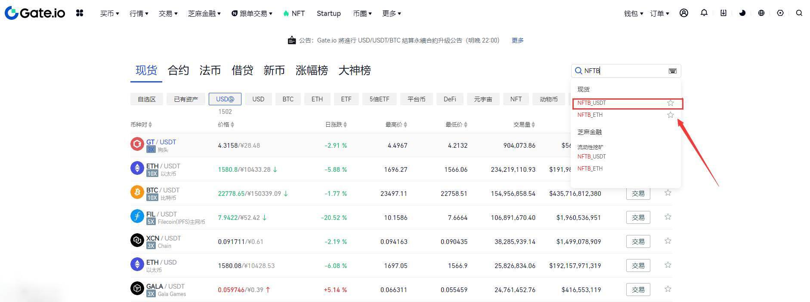This screenshot has width=810, height=302.
Task: Favorite BTC/USDT row with star
Action: coord(668,193)
